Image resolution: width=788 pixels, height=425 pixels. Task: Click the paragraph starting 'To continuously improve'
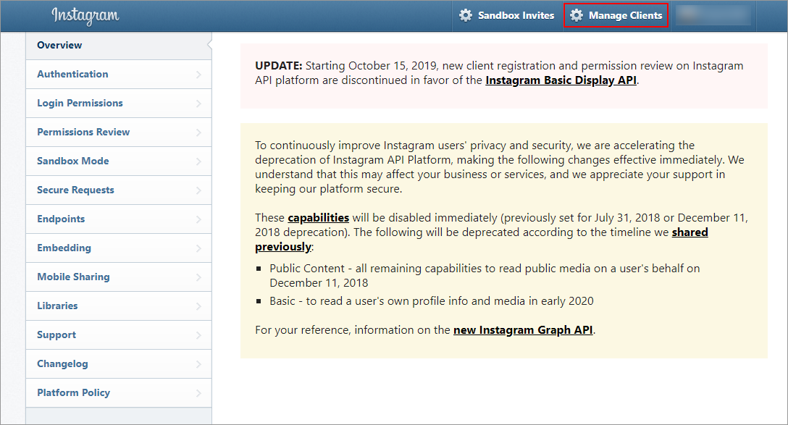(x=500, y=167)
